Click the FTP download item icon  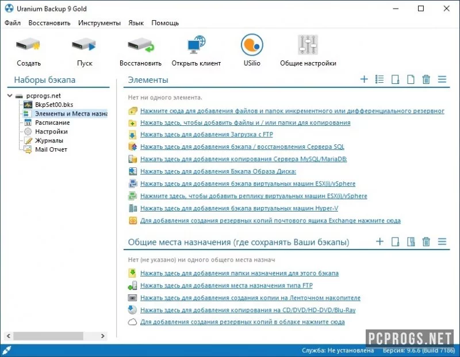[x=133, y=135]
